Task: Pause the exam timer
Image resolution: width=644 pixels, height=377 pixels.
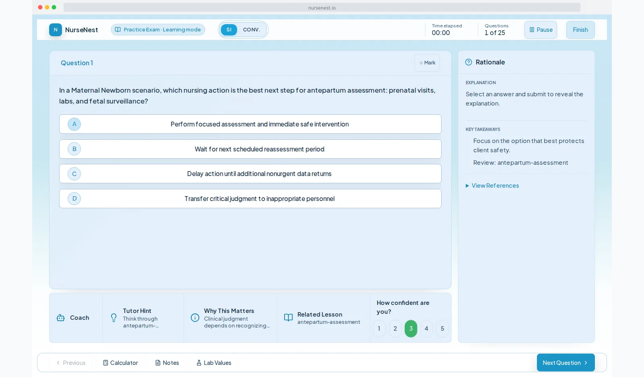Action: point(541,30)
